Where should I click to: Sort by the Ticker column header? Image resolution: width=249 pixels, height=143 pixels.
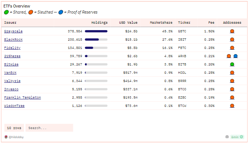[184, 23]
